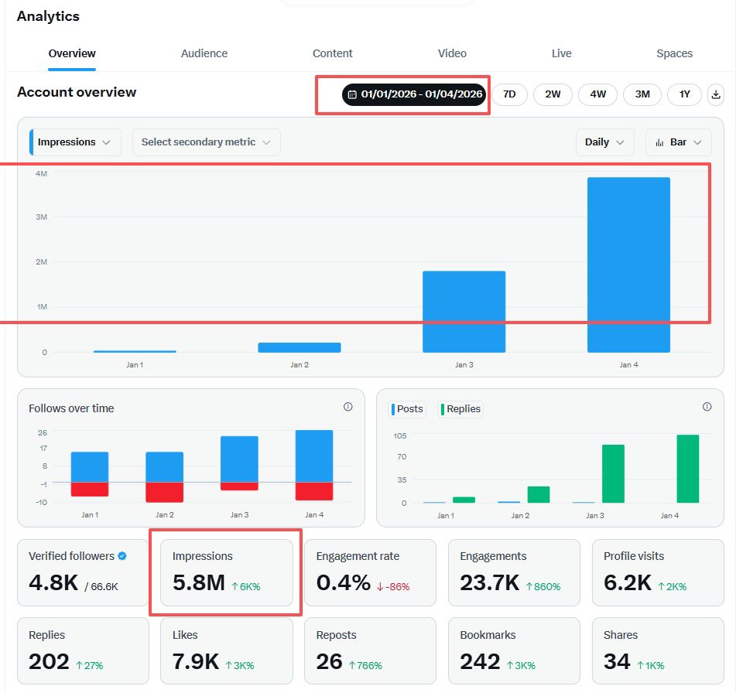Click the info icon on Follows over time
The image size is (736, 693).
[347, 407]
